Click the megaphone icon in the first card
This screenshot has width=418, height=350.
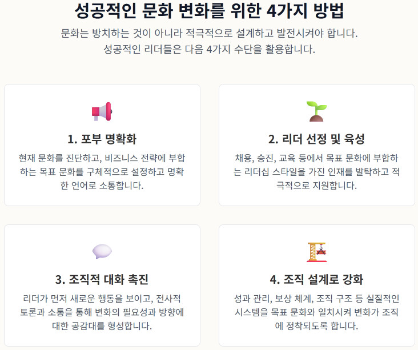(102, 111)
